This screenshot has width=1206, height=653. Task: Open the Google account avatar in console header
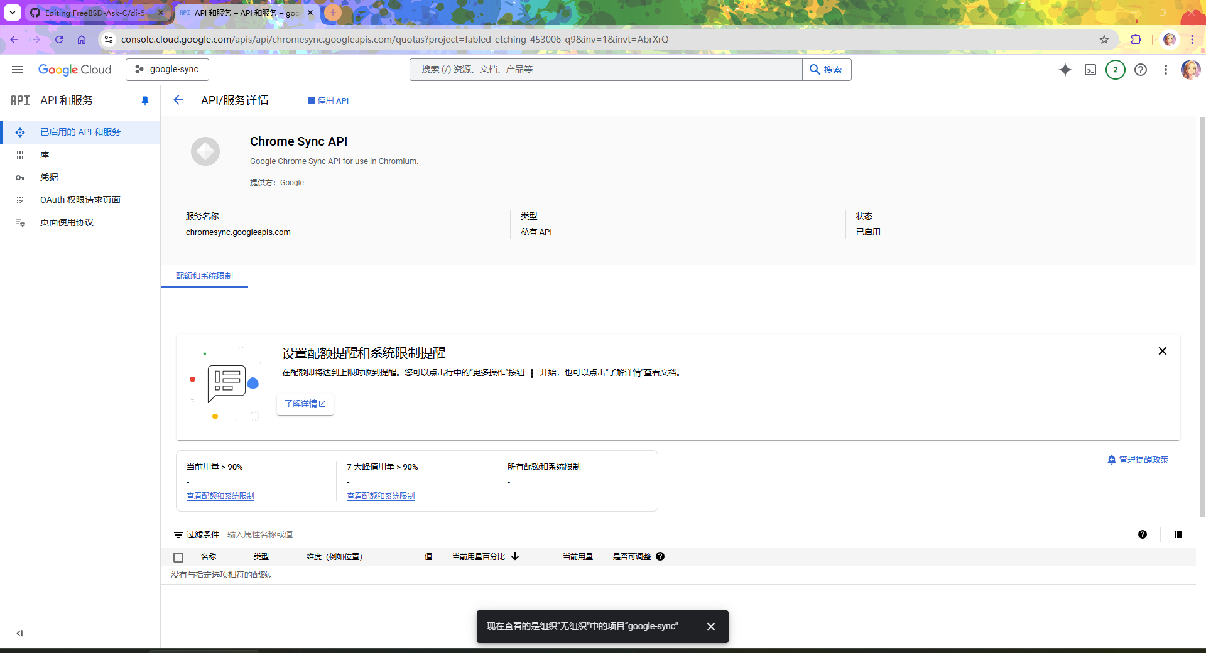[1190, 70]
